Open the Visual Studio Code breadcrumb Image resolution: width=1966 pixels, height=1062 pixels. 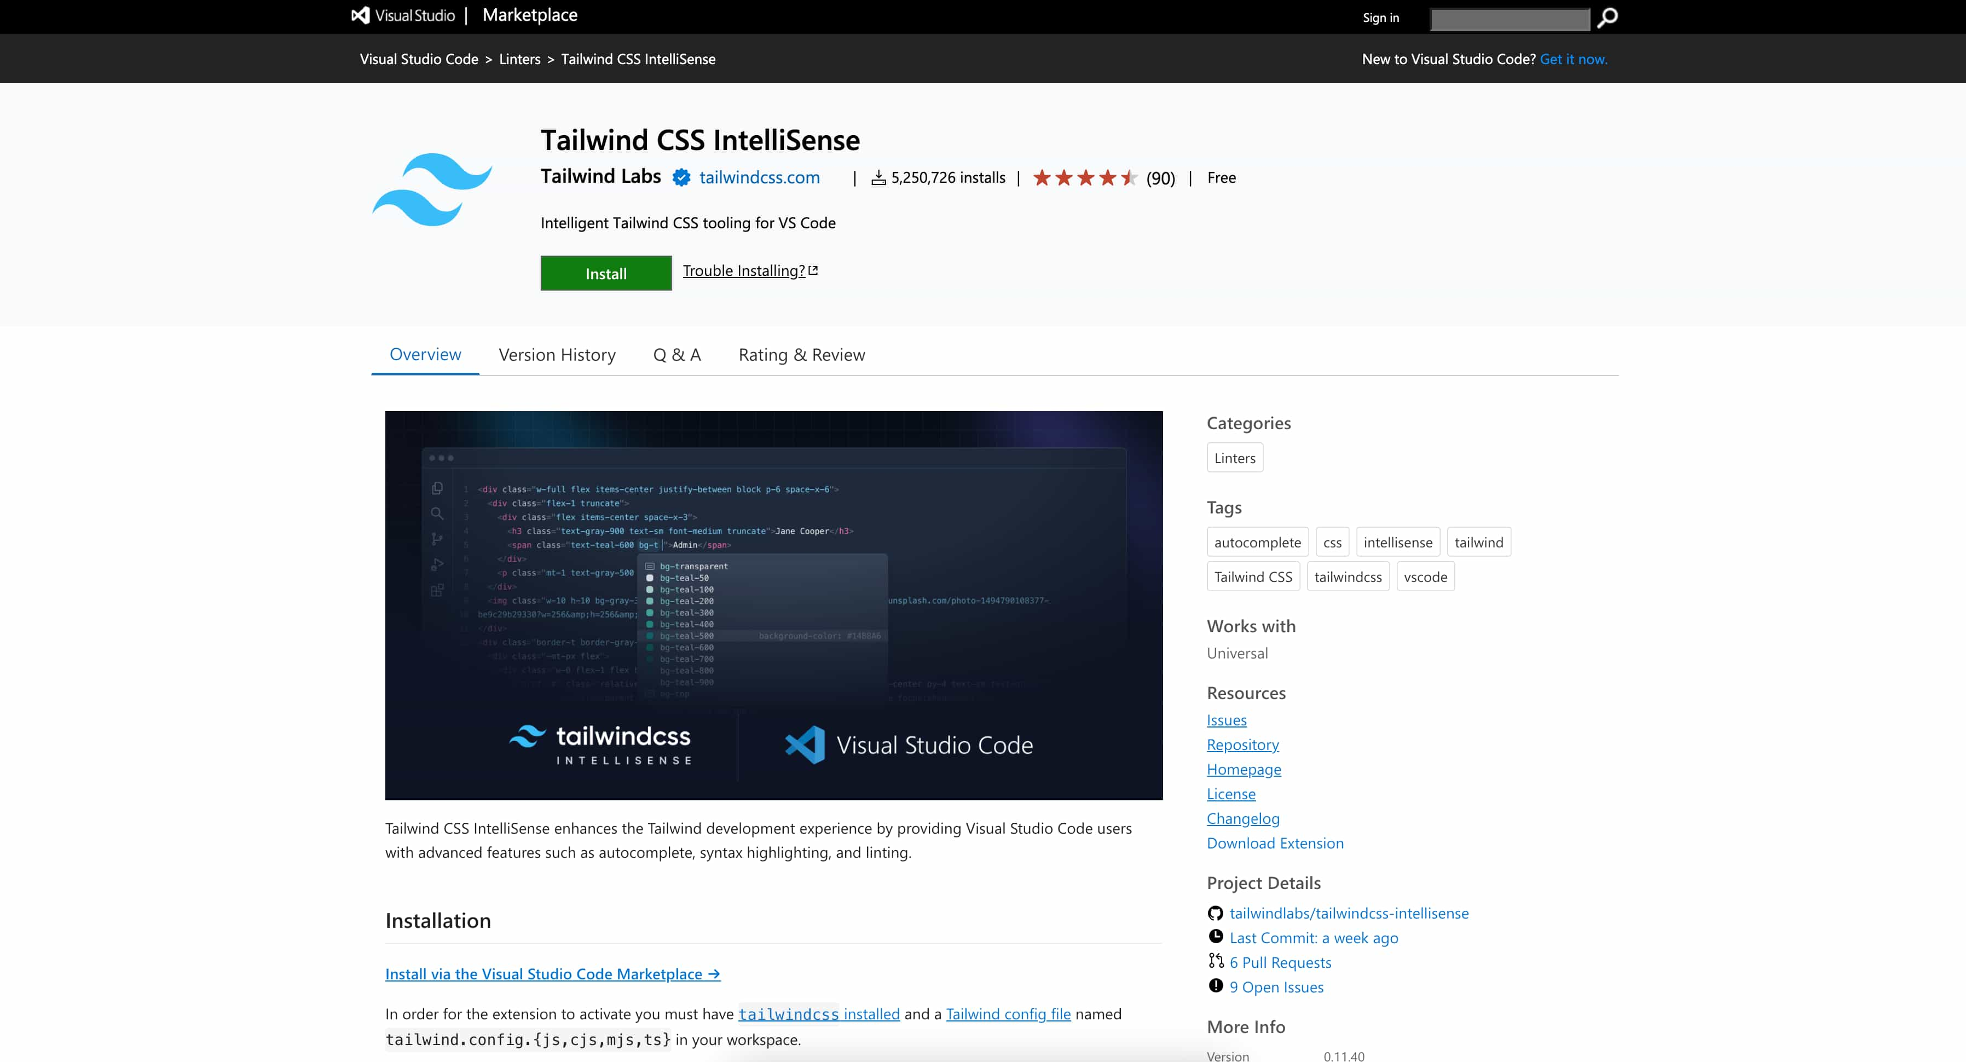tap(419, 59)
